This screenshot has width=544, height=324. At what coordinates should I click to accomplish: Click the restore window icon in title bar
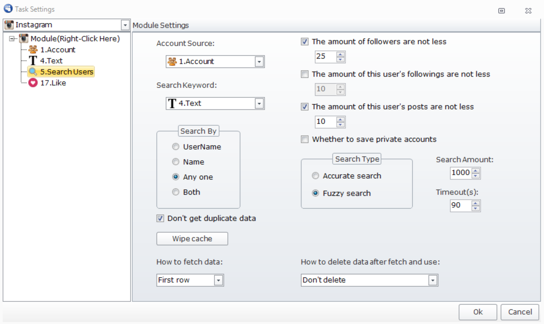pyautogui.click(x=501, y=10)
